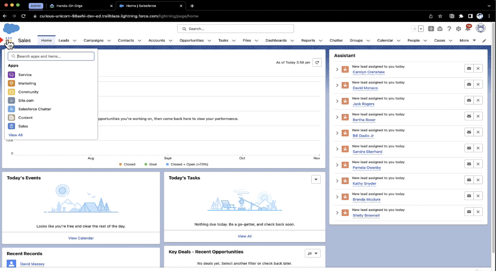Go to the Home tab
This screenshot has height=271, width=496.
click(x=46, y=41)
